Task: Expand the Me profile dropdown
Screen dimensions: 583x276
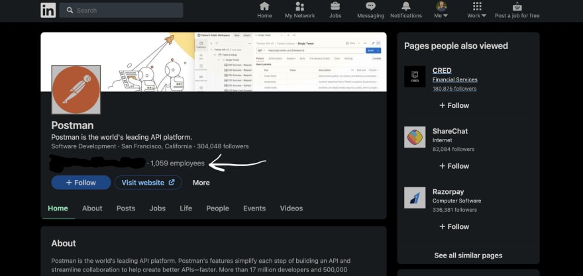Action: click(441, 10)
